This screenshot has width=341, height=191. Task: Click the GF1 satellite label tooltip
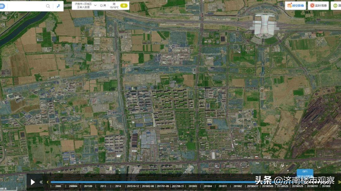tap(305, 172)
